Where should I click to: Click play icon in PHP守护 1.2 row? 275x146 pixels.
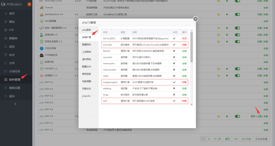pos(227,69)
